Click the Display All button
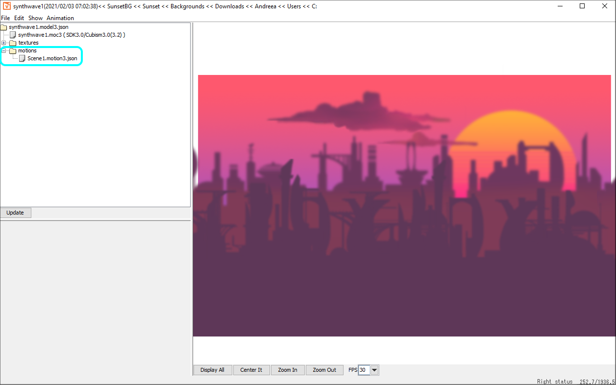 [x=212, y=370]
